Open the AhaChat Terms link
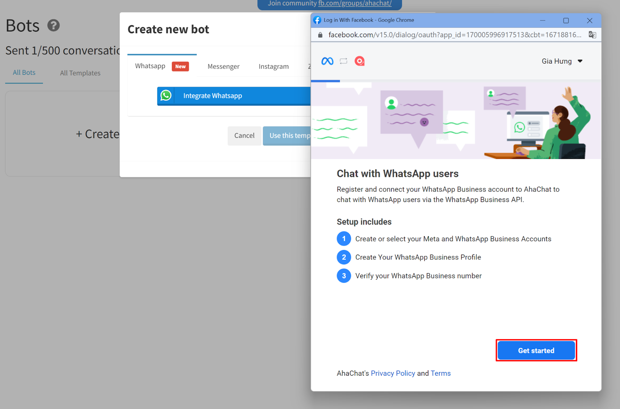 pyautogui.click(x=441, y=373)
